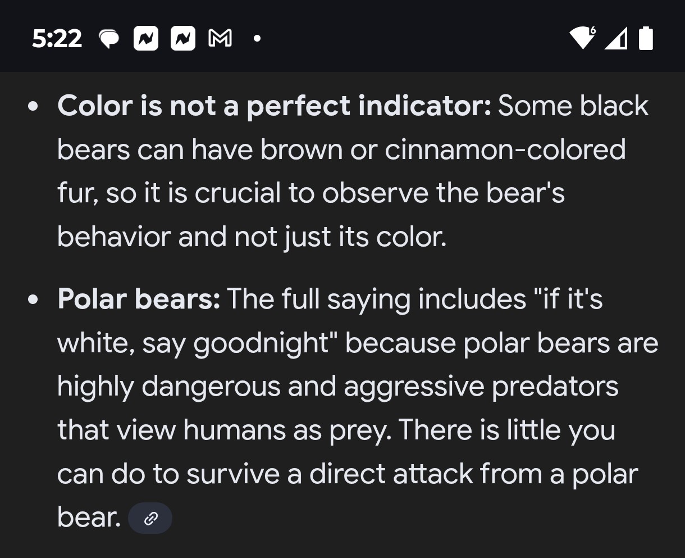Tap the words "survive a direct attack"
Image resolution: width=685 pixels, height=558 pixels.
[x=330, y=474]
